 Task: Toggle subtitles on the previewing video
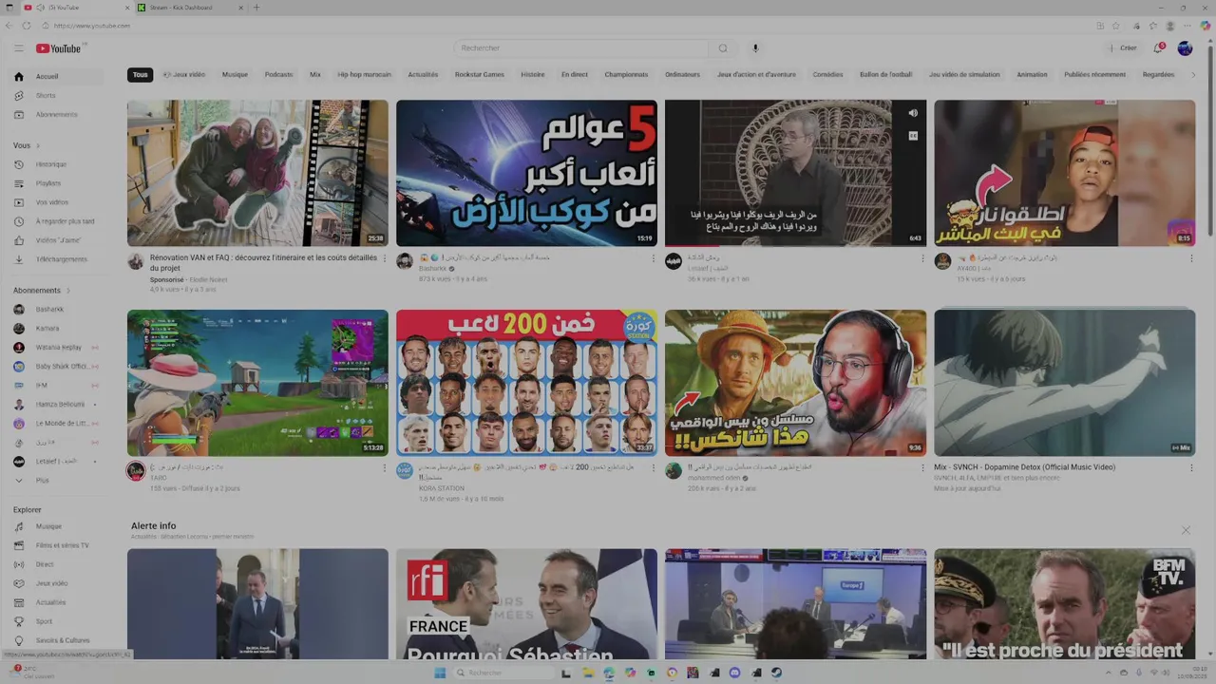[x=913, y=136]
